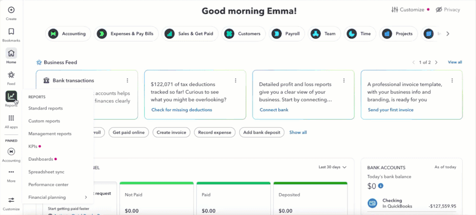Open Bookmarks in the sidebar
Viewport: 476px width, 215px height.
tap(11, 31)
